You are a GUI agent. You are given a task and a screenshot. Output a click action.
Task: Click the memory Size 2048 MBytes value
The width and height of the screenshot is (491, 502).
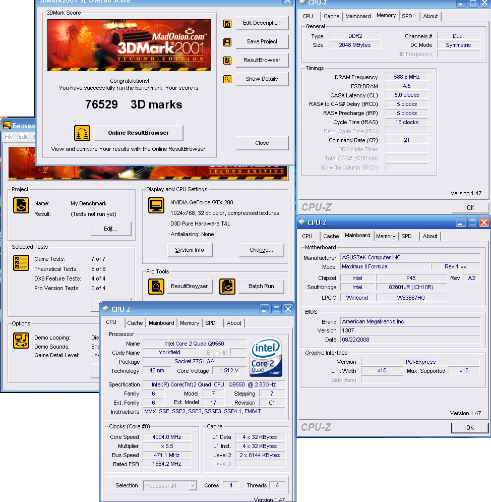pyautogui.click(x=355, y=45)
